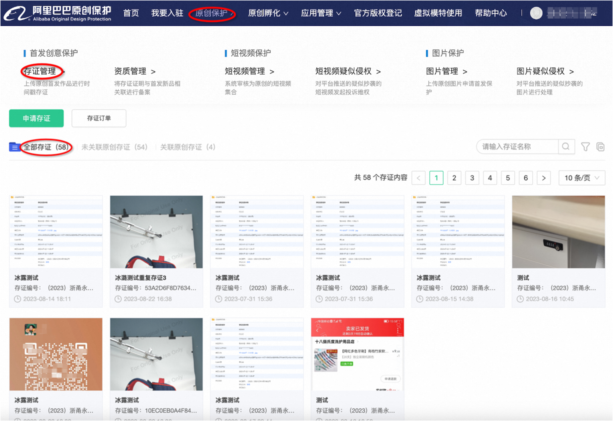Select page 1 in pagination
Viewport: 613px width, 421px height.
pos(436,178)
